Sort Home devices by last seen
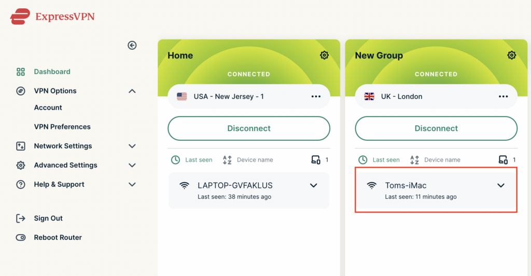 (192, 159)
